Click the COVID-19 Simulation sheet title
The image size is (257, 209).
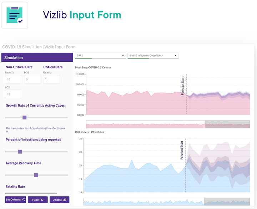[39, 47]
